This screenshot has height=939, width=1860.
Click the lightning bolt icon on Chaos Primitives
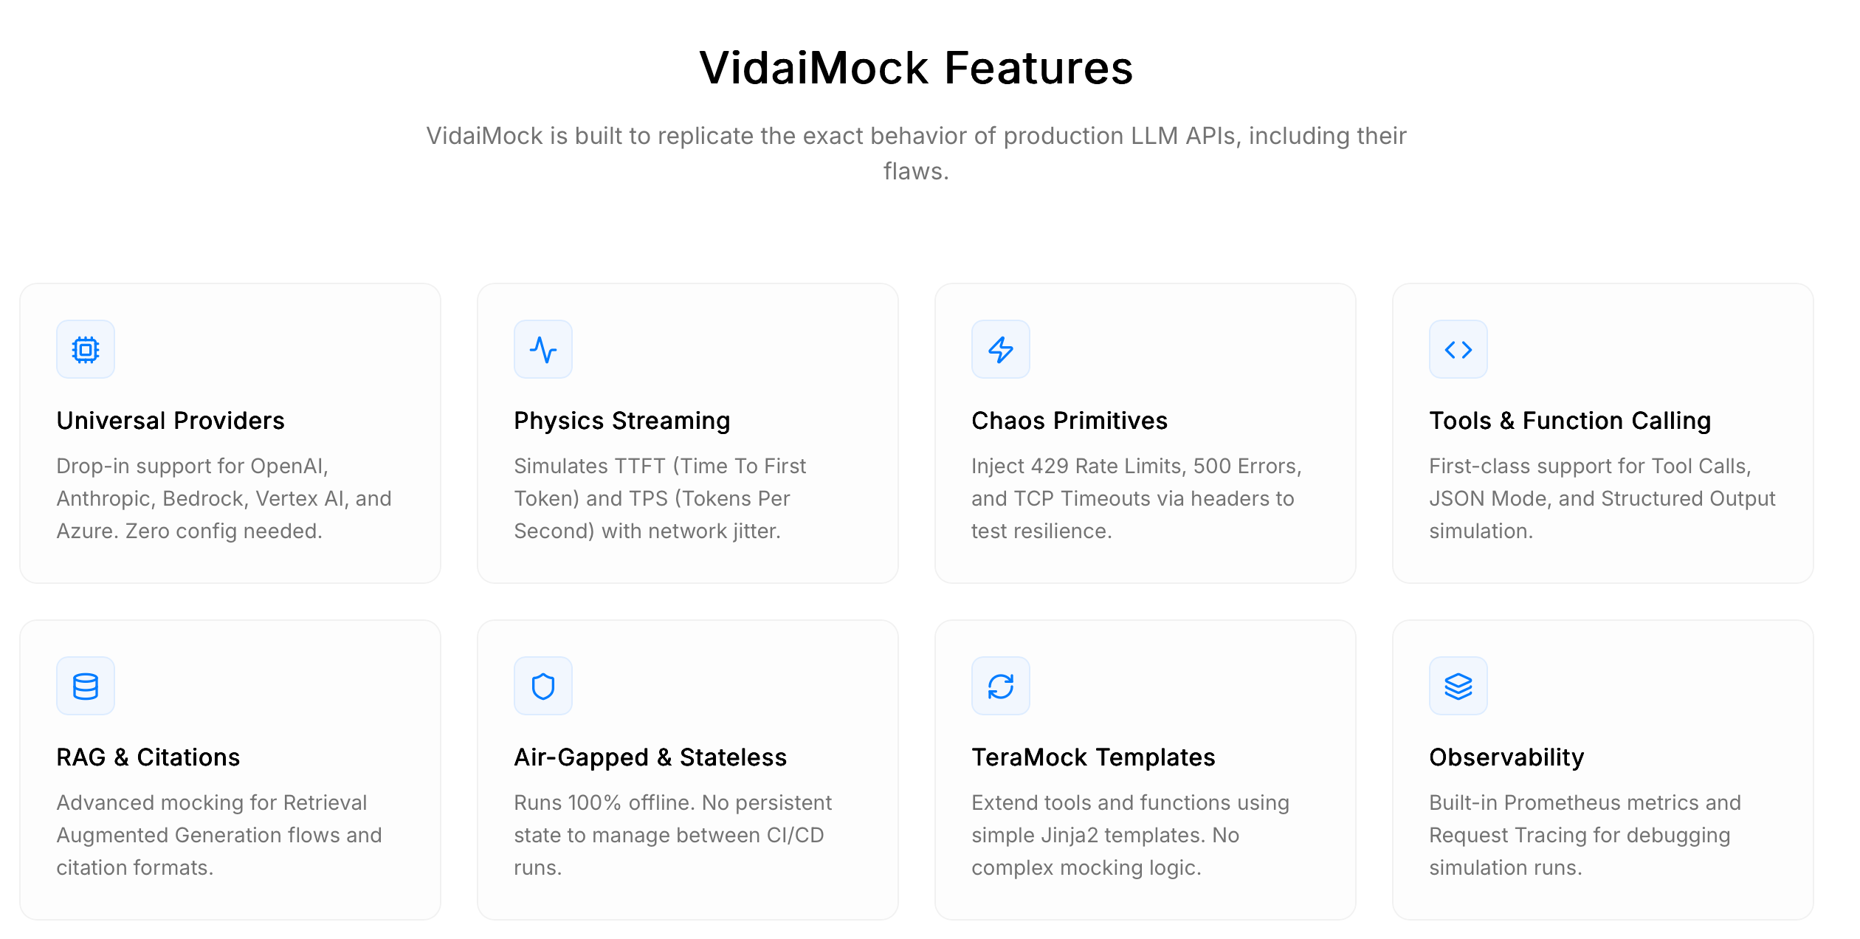(x=1001, y=349)
